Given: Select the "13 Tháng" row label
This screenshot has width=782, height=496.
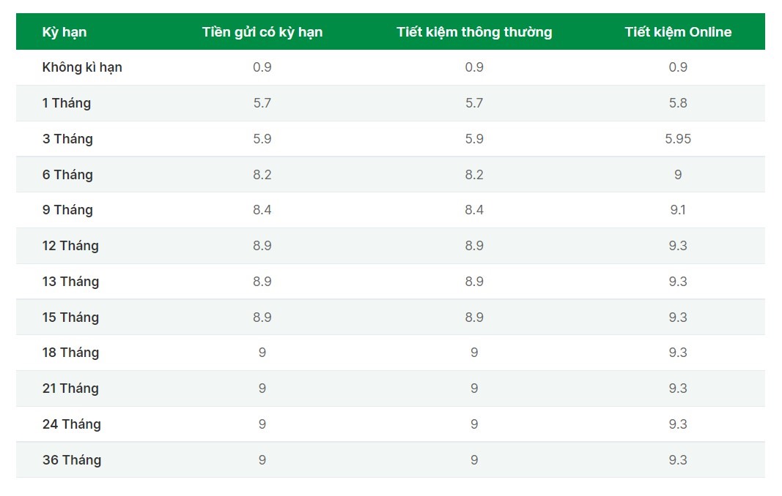Looking at the screenshot, I should [x=70, y=282].
